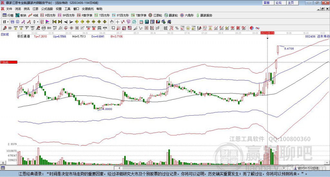330x177 pixels.
Task: Open the T四方形 time square
Action: (x=102, y=15)
